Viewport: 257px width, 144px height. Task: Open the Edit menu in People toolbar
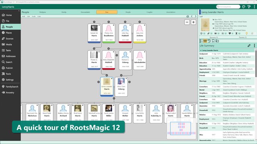(x=29, y=16)
